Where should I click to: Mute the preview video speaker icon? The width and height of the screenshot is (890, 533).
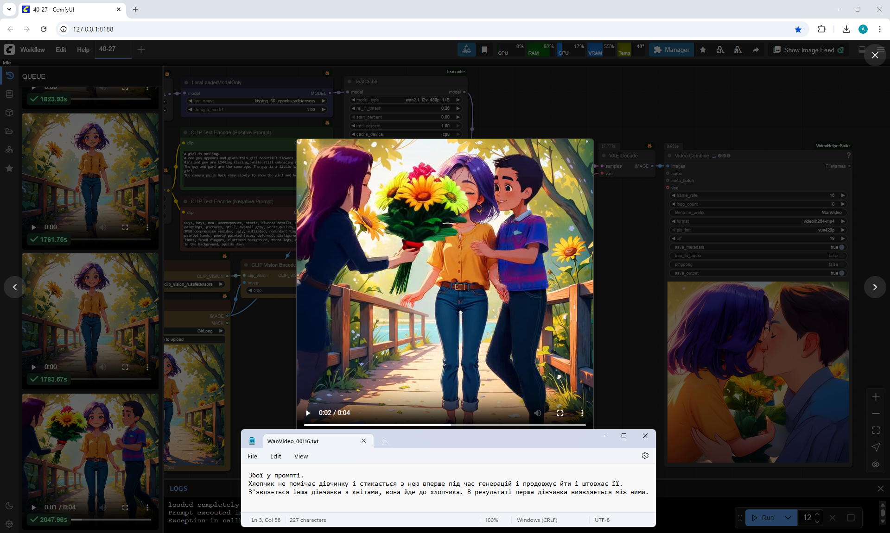coord(537,413)
